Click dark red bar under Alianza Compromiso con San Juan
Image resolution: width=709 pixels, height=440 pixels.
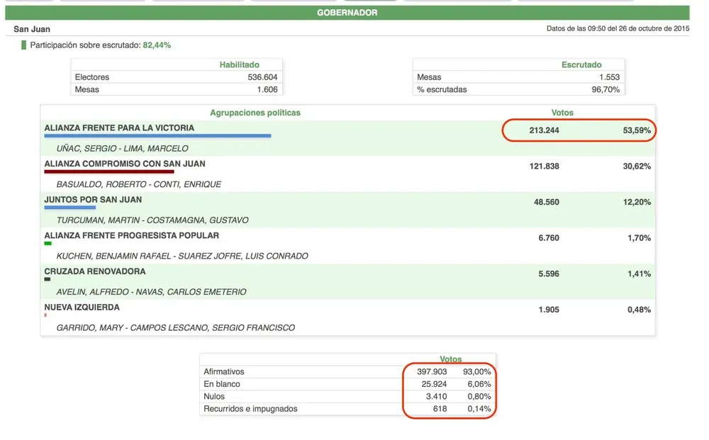(108, 171)
